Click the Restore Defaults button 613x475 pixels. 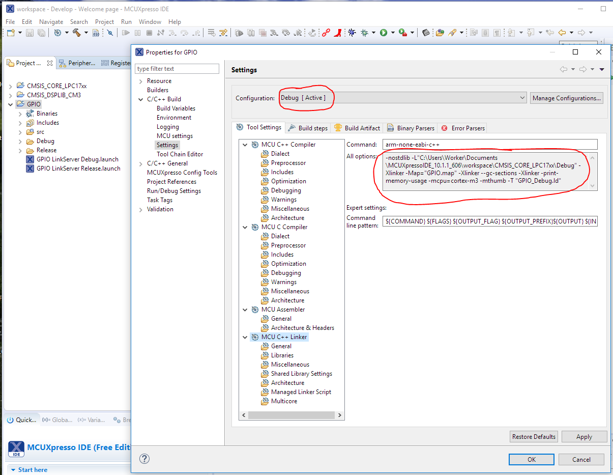point(534,436)
